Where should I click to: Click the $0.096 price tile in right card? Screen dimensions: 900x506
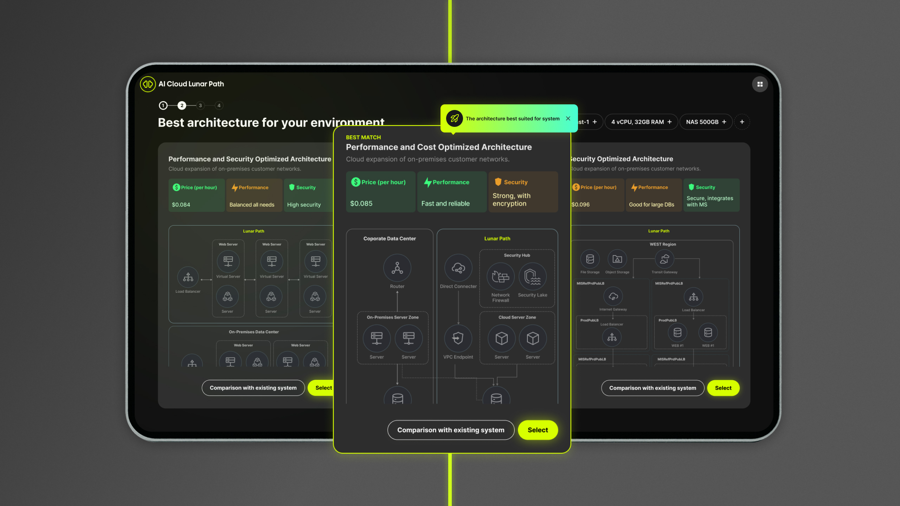pyautogui.click(x=597, y=195)
